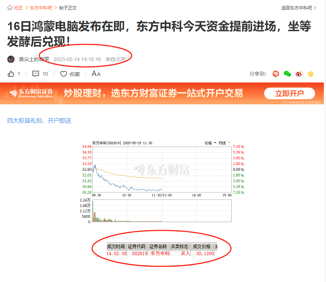The width and height of the screenshot is (326, 282).
Task: Click the post title headline
Action: click(x=159, y=34)
